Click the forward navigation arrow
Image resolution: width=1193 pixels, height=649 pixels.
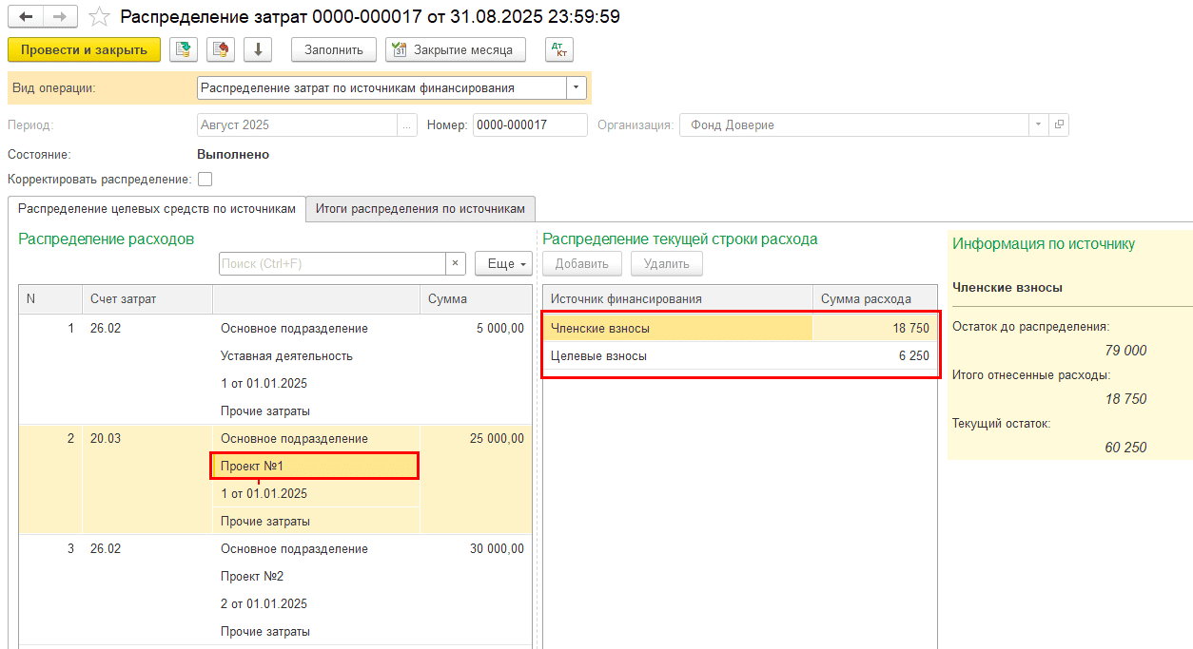click(x=59, y=17)
